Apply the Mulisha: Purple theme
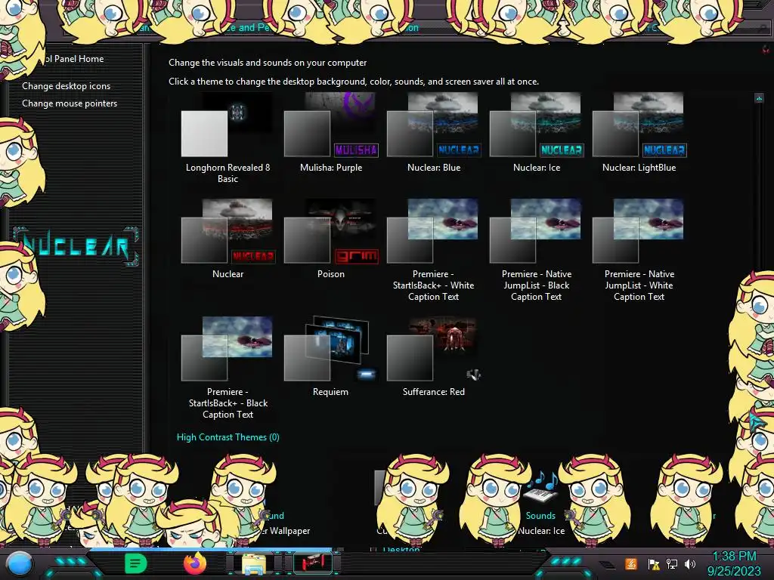The image size is (774, 580). (331, 133)
